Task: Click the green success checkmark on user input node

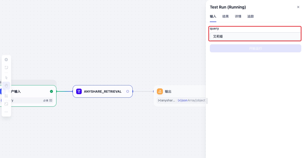Action: [51, 91]
